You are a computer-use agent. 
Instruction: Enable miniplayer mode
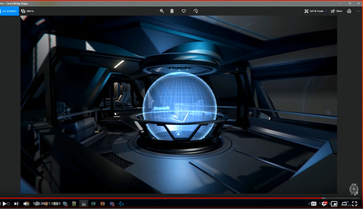(x=334, y=204)
